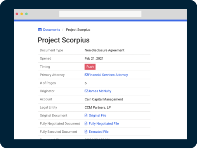The height and width of the screenshot is (160, 208).
Task: Open the Executed File link
Action: click(99, 132)
